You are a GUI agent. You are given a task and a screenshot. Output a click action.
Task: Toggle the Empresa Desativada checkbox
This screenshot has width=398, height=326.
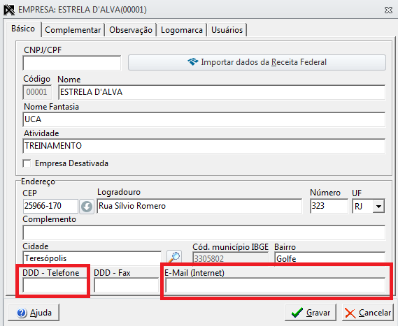pyautogui.click(x=27, y=163)
